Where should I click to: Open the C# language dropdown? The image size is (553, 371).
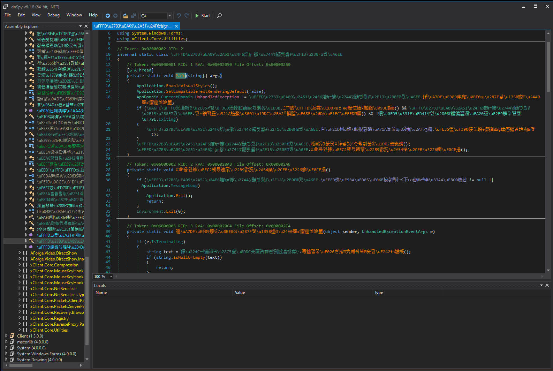pos(170,16)
